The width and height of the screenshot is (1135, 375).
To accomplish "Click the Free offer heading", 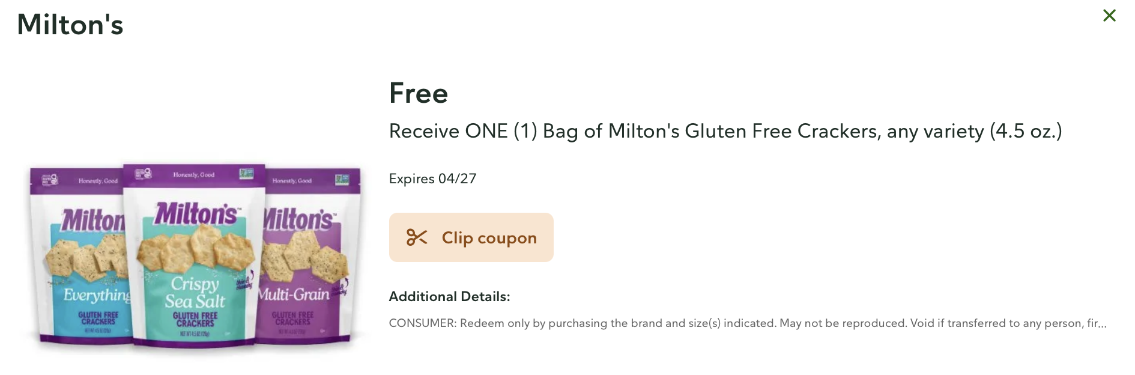I will pos(419,94).
